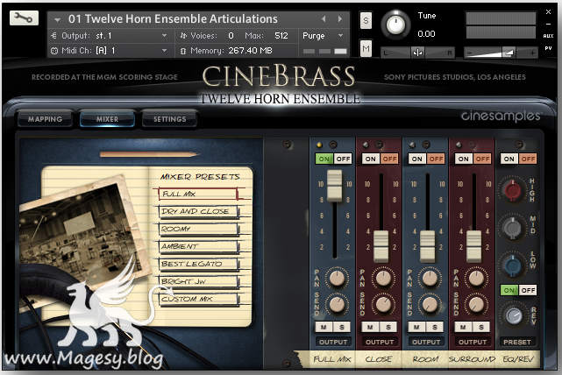Turn the Close channel SEND knob
Screen dimensions: 562x375
point(383,305)
